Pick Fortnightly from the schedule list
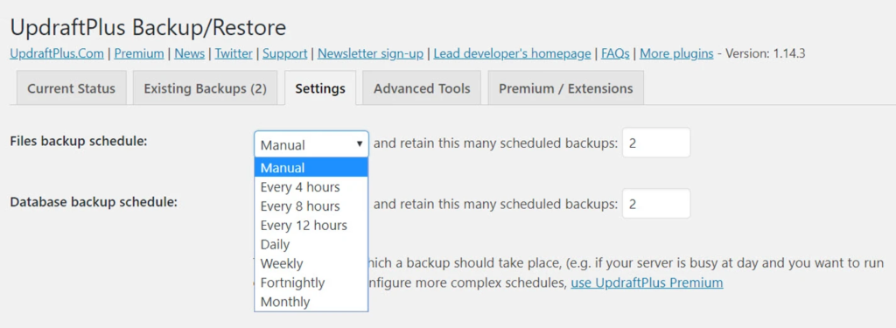The height and width of the screenshot is (328, 896). pyautogui.click(x=311, y=283)
